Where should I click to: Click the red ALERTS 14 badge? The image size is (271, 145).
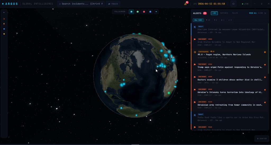(x=205, y=13)
